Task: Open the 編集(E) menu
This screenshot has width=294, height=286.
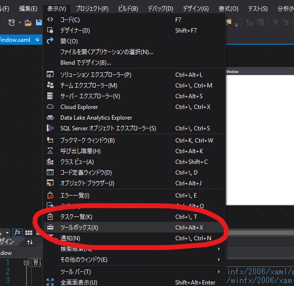Action: (x=28, y=9)
